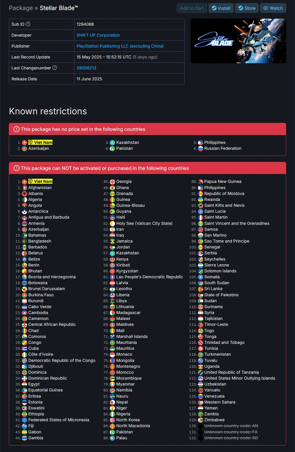Click the Sub ID help question-mark icon
This screenshot has height=452, width=295.
[x=28, y=24]
